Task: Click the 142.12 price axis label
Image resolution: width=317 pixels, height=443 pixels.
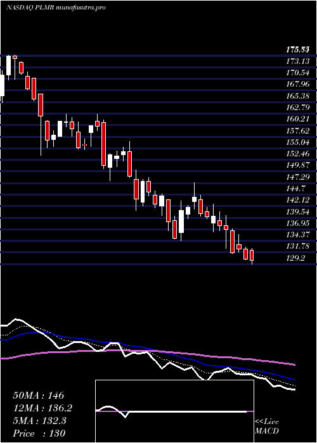Action: 298,200
